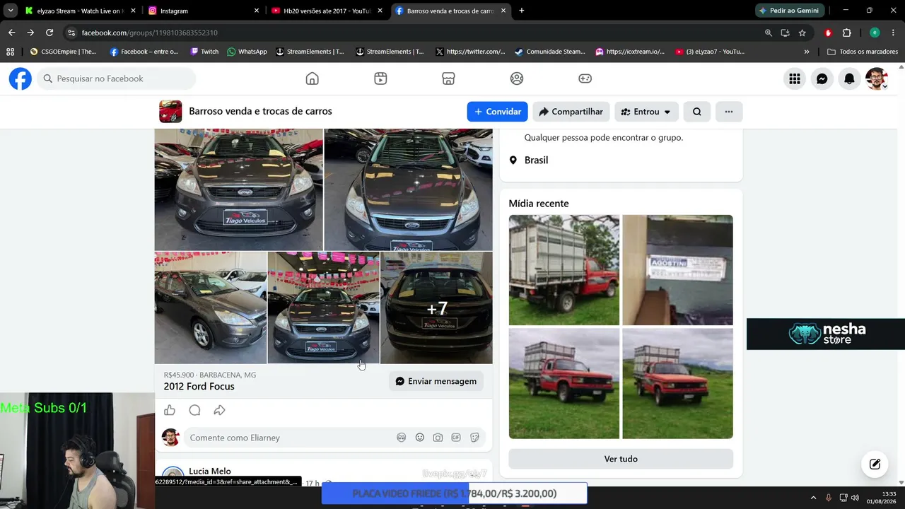Image resolution: width=905 pixels, height=509 pixels.
Task: Like the 2012 Ford Focus post
Action: pyautogui.click(x=170, y=410)
